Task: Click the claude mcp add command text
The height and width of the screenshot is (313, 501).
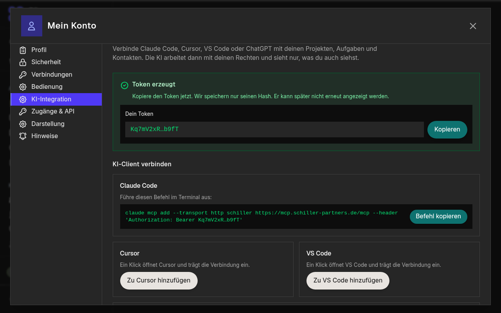Action: 261,216
